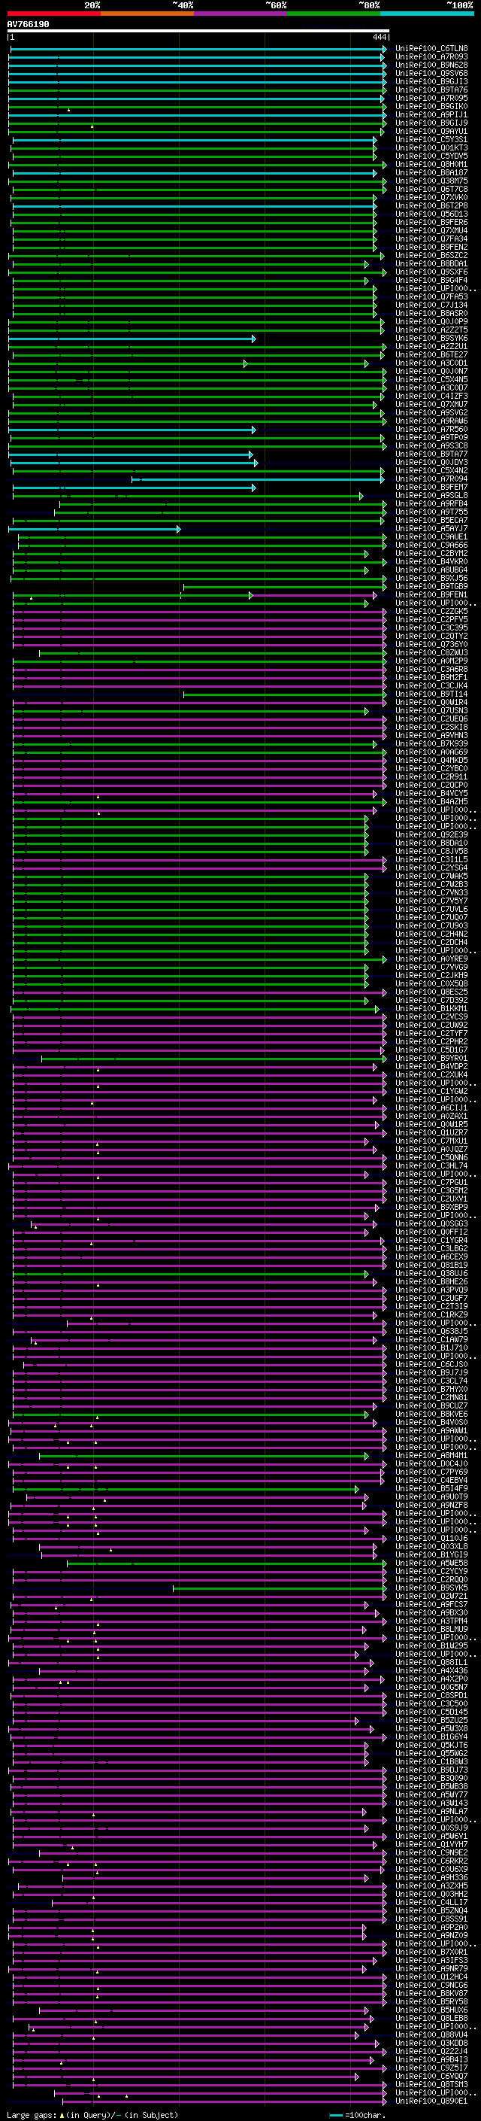Screen dimensions: 481x2121
Task: Open hit UniRef100_Q9SV68
Action: [x=431, y=73]
